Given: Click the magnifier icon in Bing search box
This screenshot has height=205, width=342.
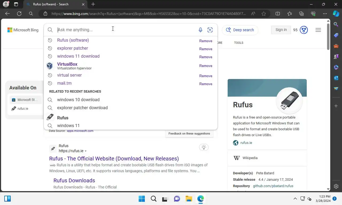Looking at the screenshot, I should (x=50, y=30).
